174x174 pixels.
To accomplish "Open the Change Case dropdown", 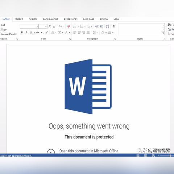I will [61, 26].
